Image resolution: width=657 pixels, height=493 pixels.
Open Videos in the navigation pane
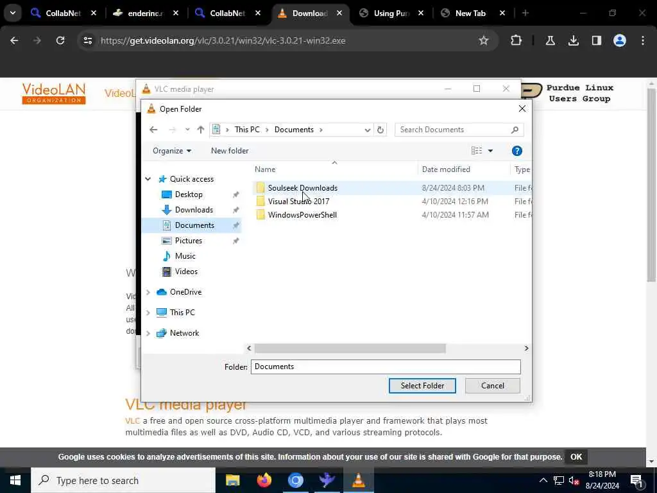click(186, 272)
